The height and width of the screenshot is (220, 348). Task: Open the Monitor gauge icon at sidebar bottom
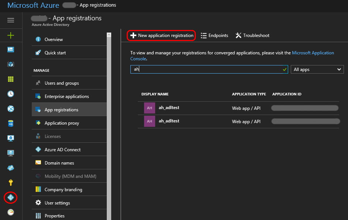tap(11, 212)
